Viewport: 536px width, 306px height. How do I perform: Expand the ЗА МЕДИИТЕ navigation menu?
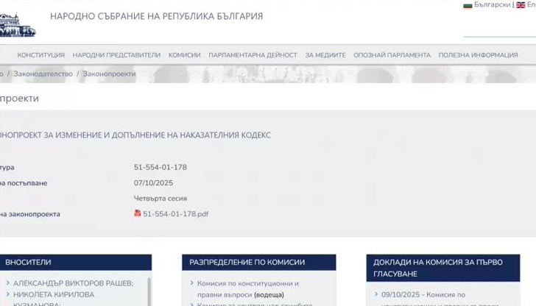[325, 55]
